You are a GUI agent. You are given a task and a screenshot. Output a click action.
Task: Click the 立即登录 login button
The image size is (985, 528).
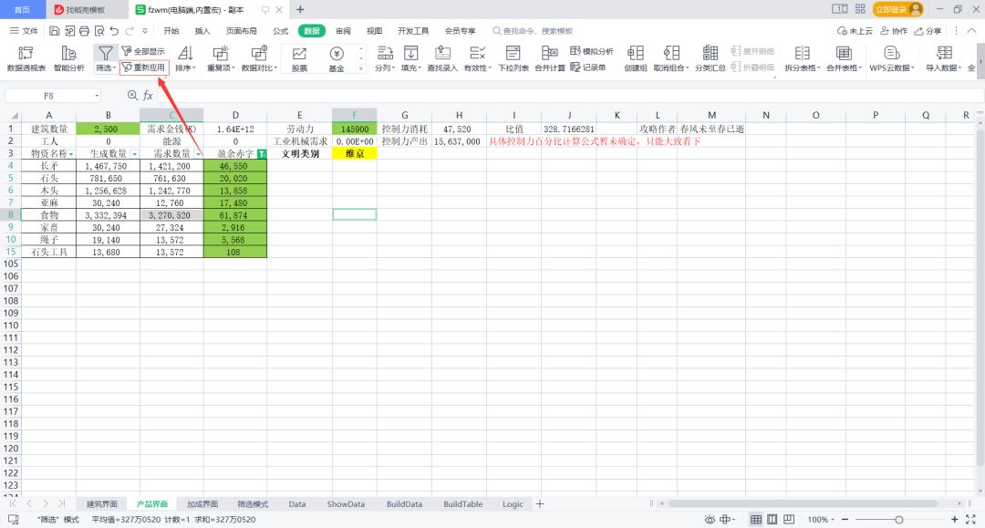click(897, 9)
